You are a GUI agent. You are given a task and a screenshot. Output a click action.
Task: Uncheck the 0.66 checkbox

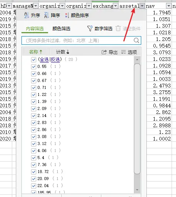(x=34, y=74)
